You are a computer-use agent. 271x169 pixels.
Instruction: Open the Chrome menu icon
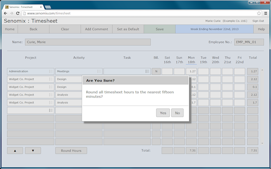coord(266,13)
